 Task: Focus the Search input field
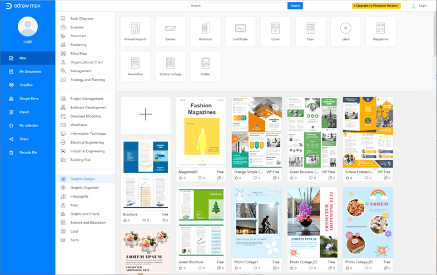239,6
